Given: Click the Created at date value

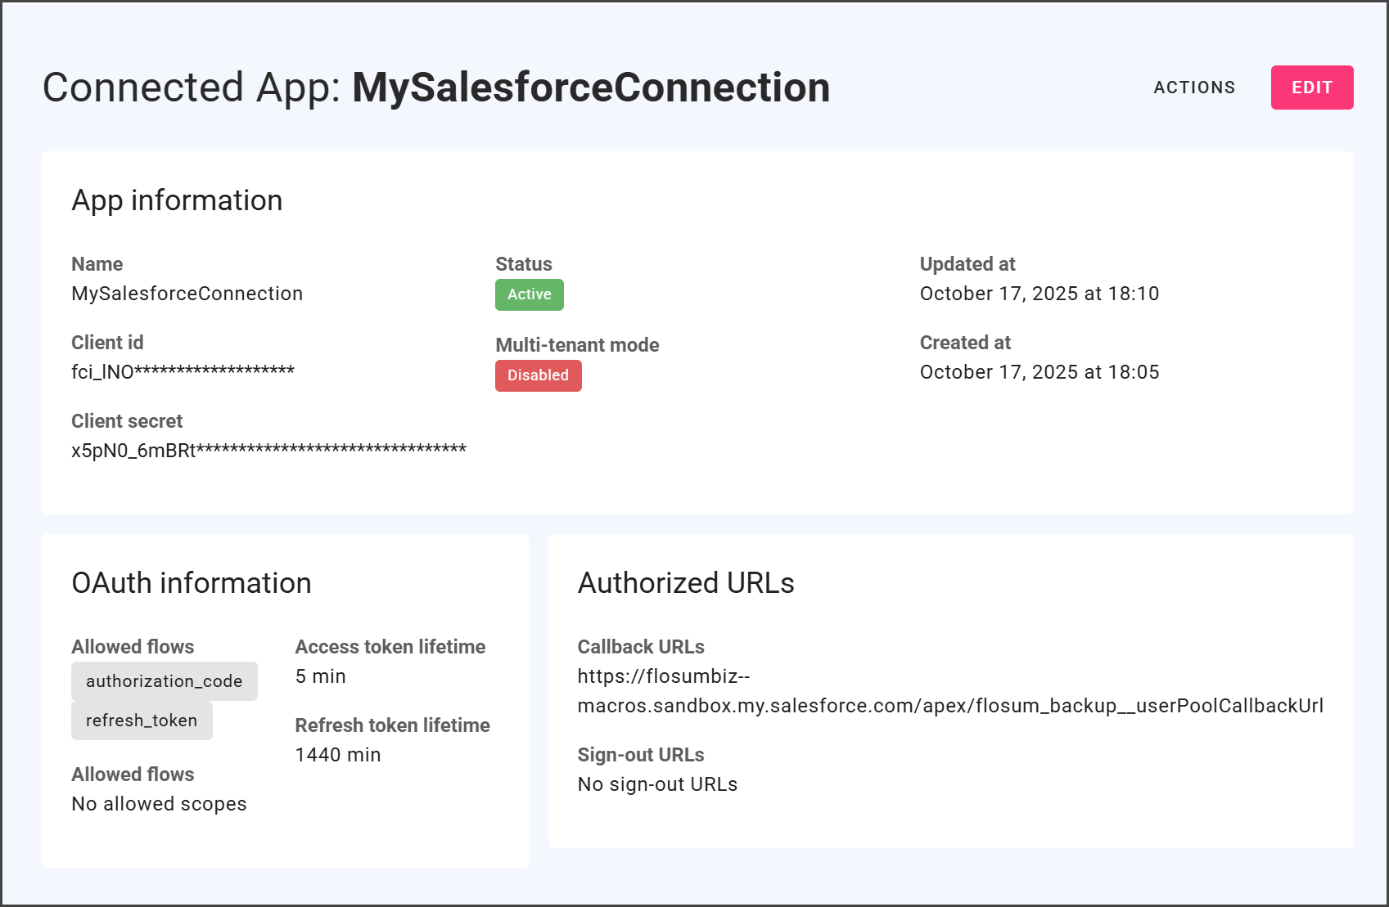Looking at the screenshot, I should click(1039, 372).
